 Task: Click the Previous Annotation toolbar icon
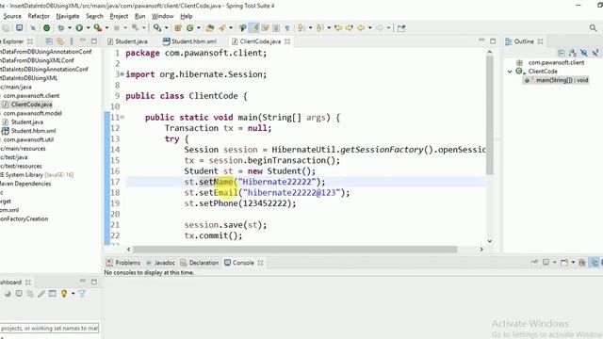pos(319,27)
